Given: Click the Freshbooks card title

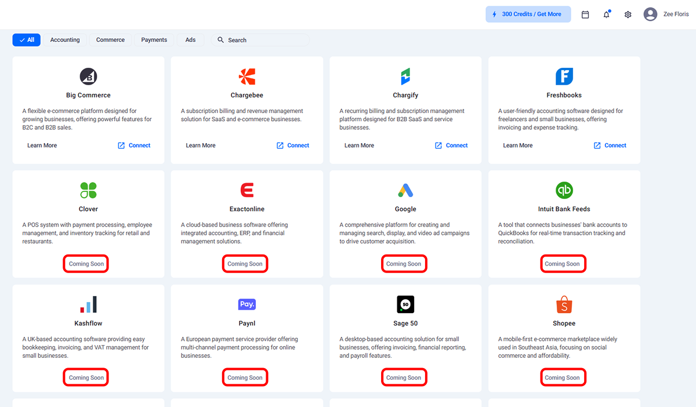Looking at the screenshot, I should (564, 95).
